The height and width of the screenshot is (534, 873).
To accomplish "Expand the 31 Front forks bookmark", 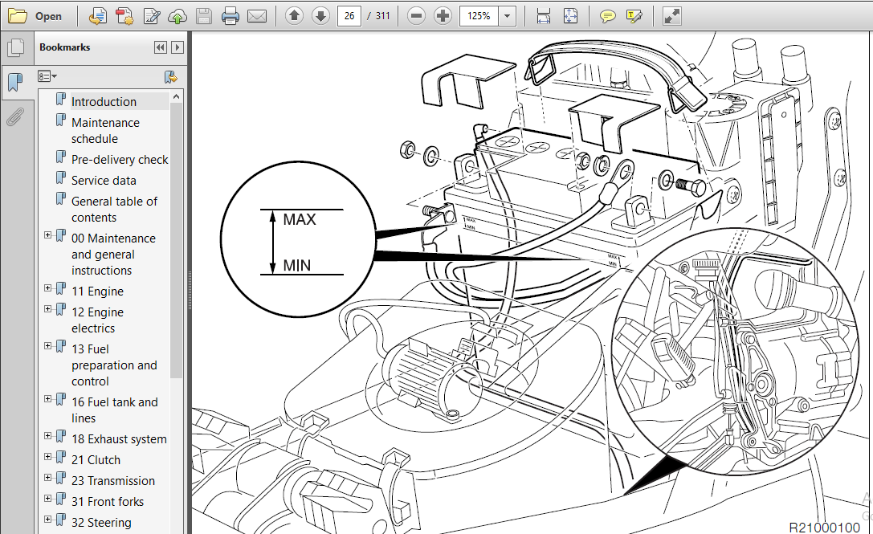I will [48, 499].
